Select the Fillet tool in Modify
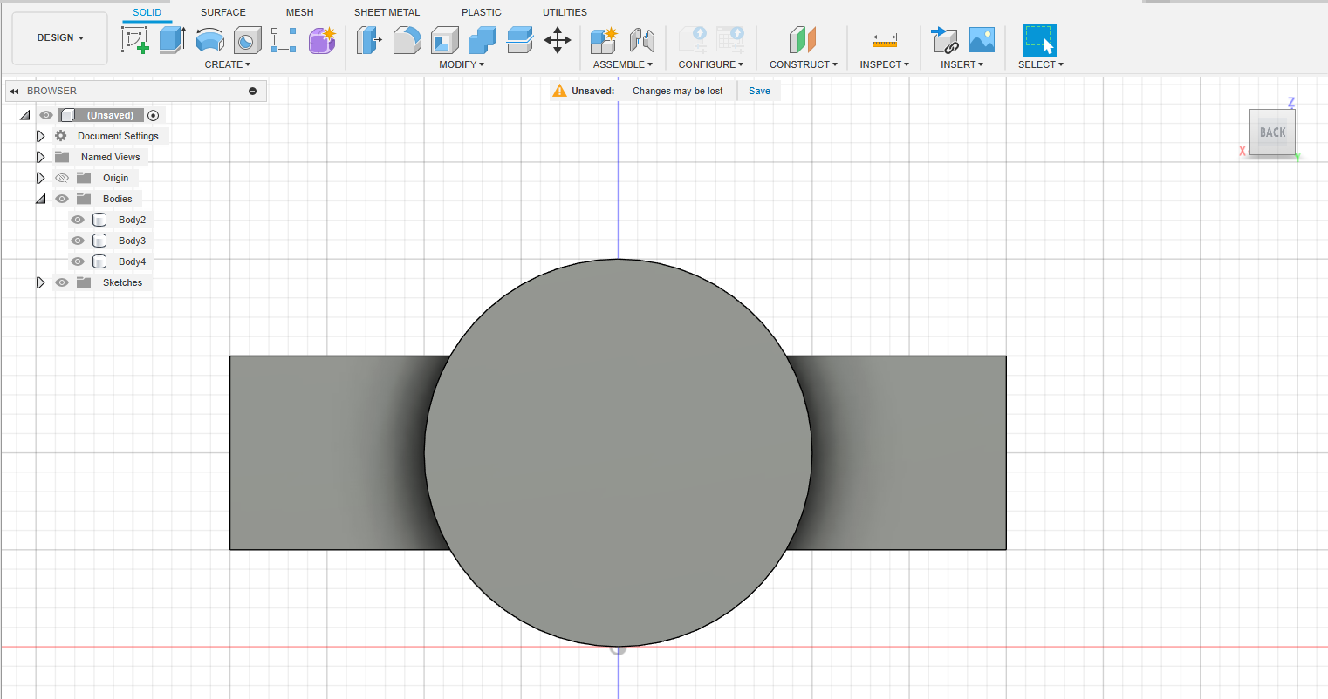The height and width of the screenshot is (699, 1328). click(407, 40)
